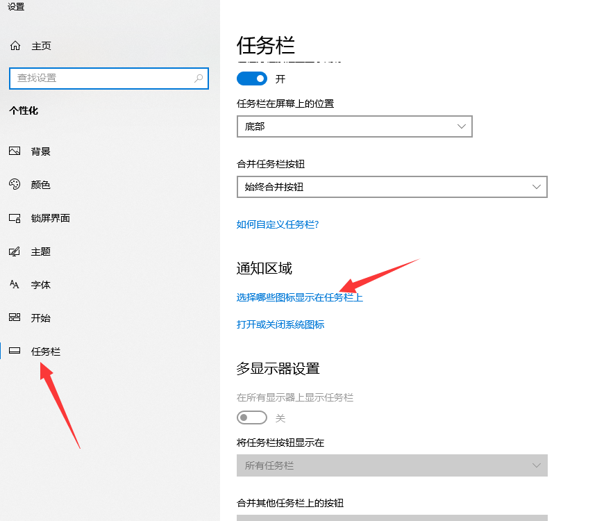Click 选择哪些图标显示在任务栏上 link

tap(299, 297)
